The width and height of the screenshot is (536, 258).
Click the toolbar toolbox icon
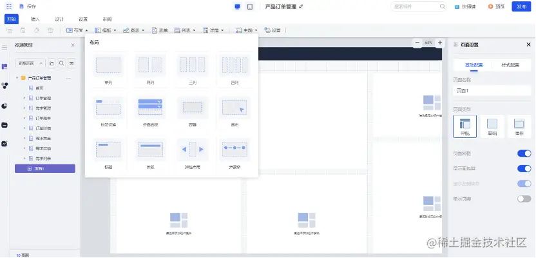coord(51,30)
